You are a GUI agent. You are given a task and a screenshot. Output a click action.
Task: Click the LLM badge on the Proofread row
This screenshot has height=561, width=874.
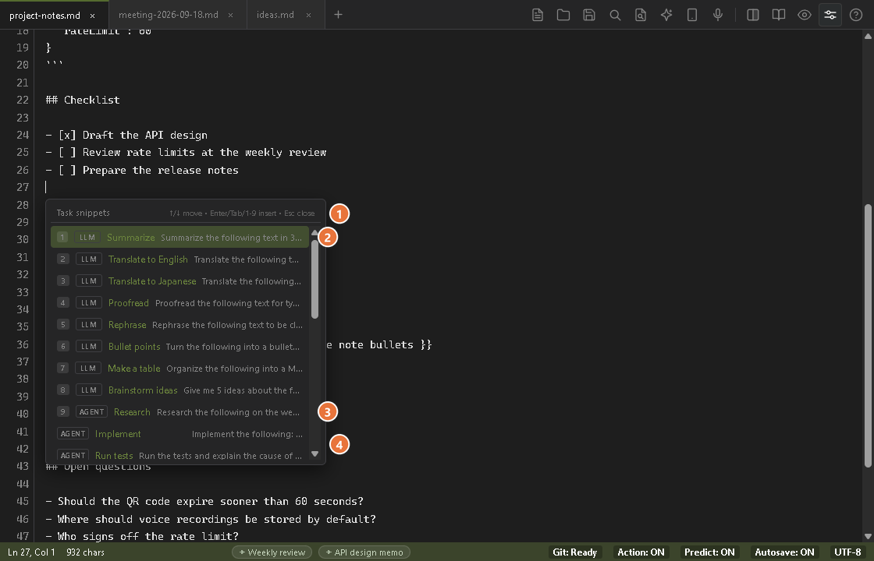pos(88,303)
